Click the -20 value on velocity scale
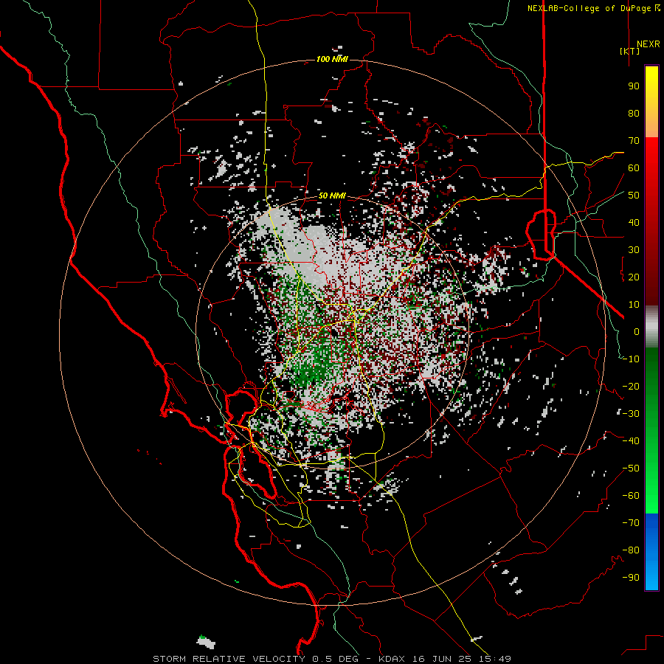 [x=631, y=386]
